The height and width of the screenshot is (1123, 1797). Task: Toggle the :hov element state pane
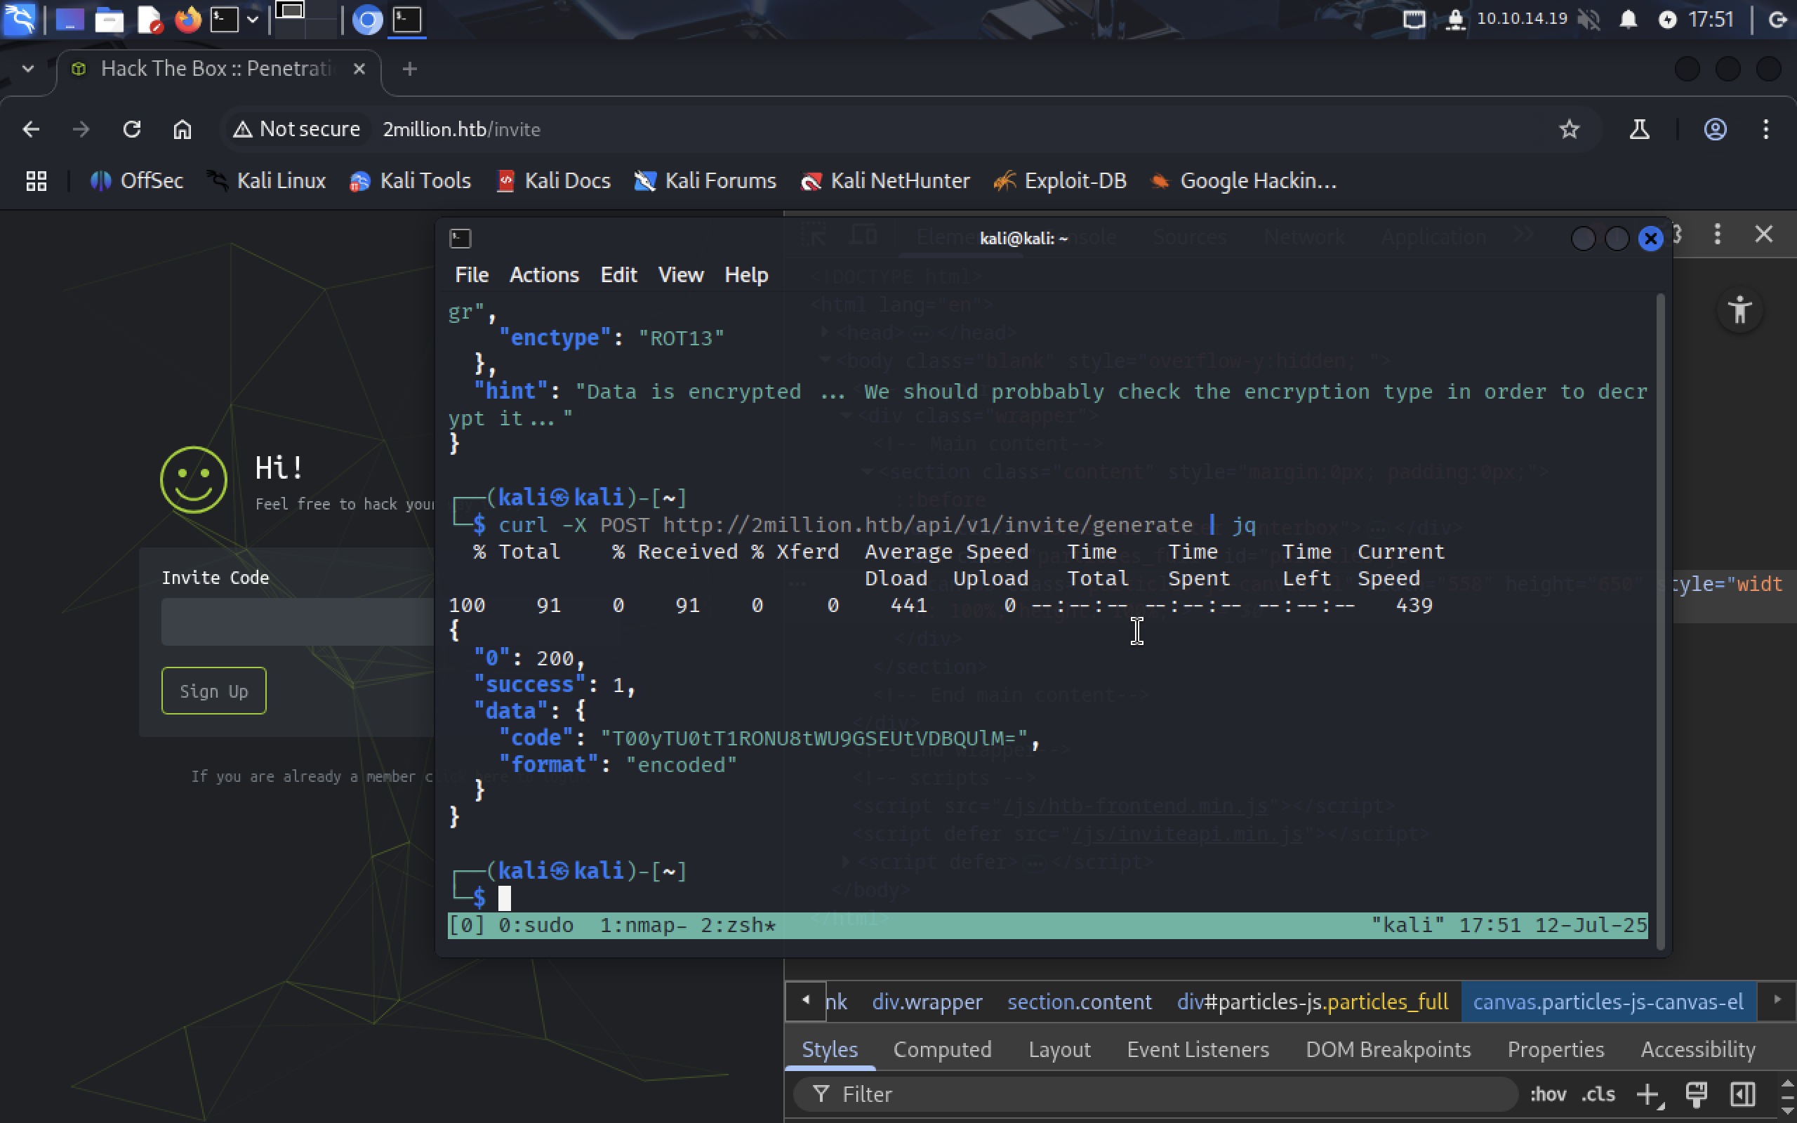1549,1094
